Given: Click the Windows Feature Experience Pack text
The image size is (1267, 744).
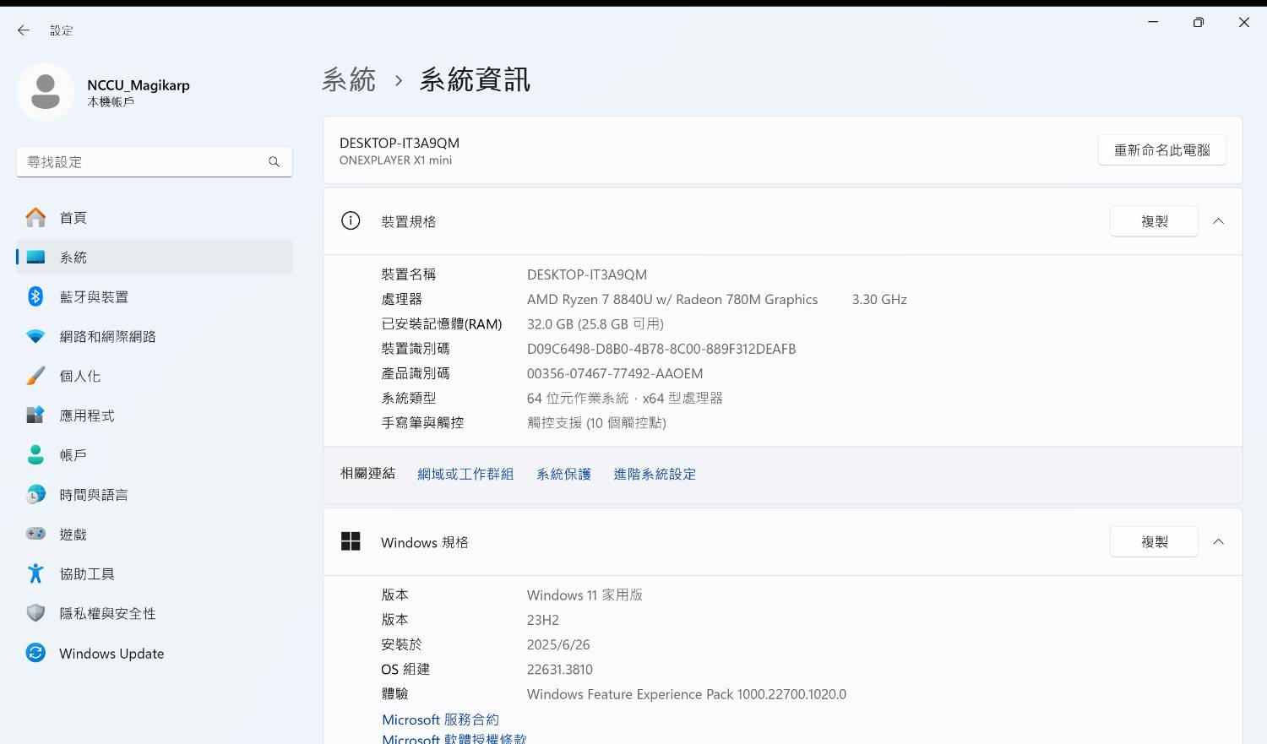Looking at the screenshot, I should 687,694.
